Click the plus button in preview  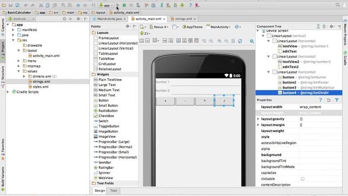[x=165, y=101]
